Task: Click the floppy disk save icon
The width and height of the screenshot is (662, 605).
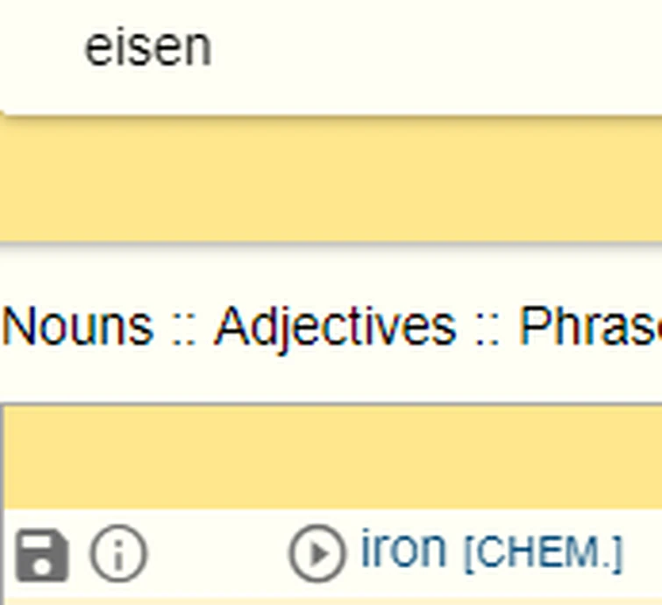Action: pos(41,554)
